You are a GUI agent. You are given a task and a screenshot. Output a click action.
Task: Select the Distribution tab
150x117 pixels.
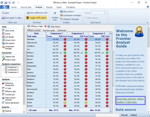click(62, 30)
